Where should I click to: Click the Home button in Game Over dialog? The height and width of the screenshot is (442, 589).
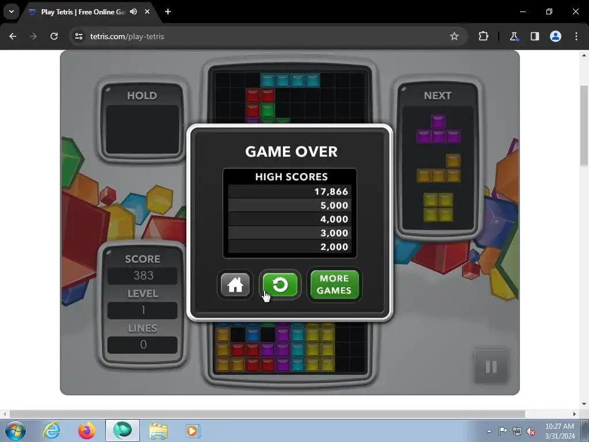point(235,285)
